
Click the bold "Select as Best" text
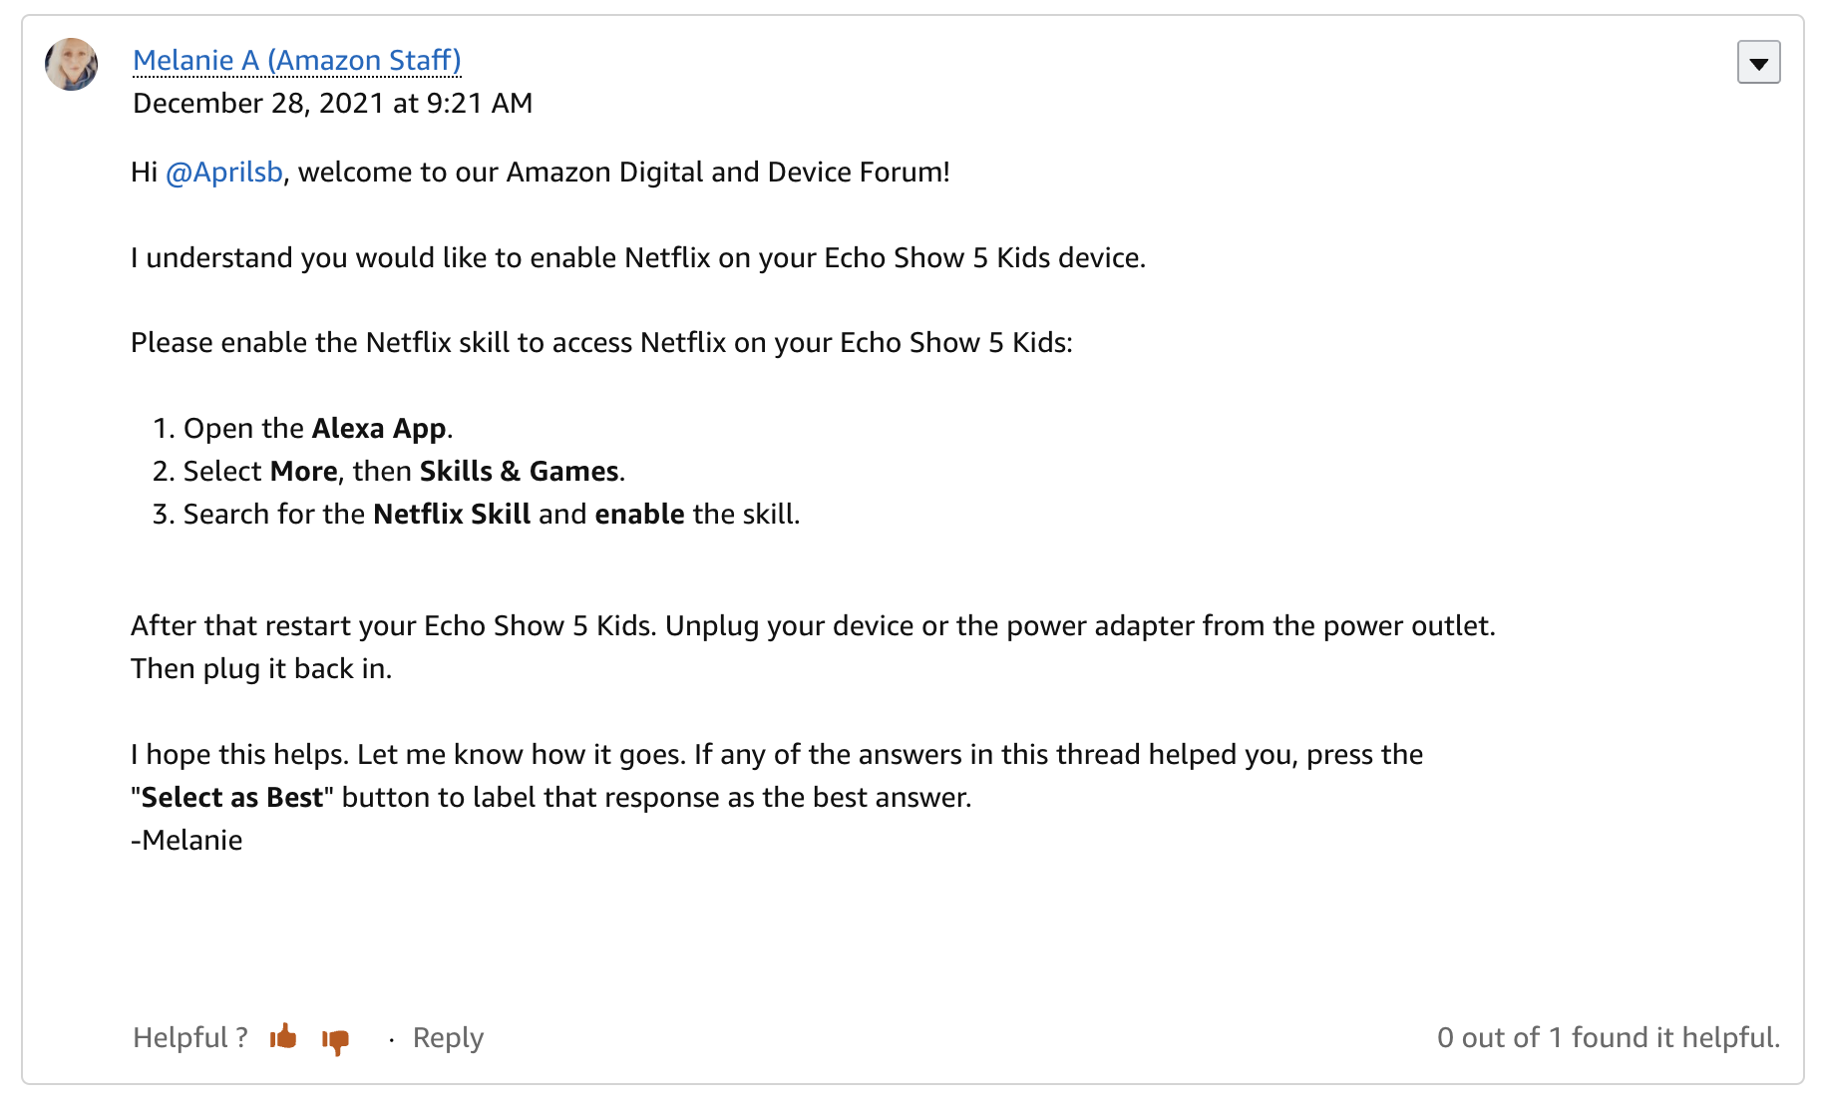pos(232,798)
